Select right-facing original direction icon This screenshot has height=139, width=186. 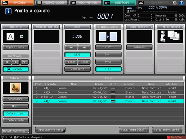(16, 62)
